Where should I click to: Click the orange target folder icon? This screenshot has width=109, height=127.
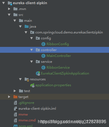click(15, 97)
